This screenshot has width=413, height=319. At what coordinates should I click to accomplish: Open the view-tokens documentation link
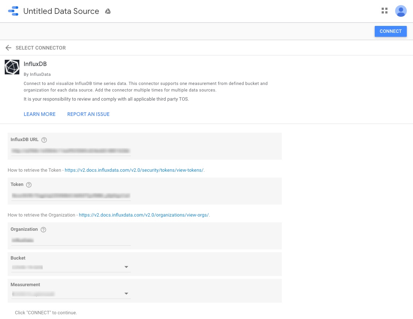(x=134, y=170)
